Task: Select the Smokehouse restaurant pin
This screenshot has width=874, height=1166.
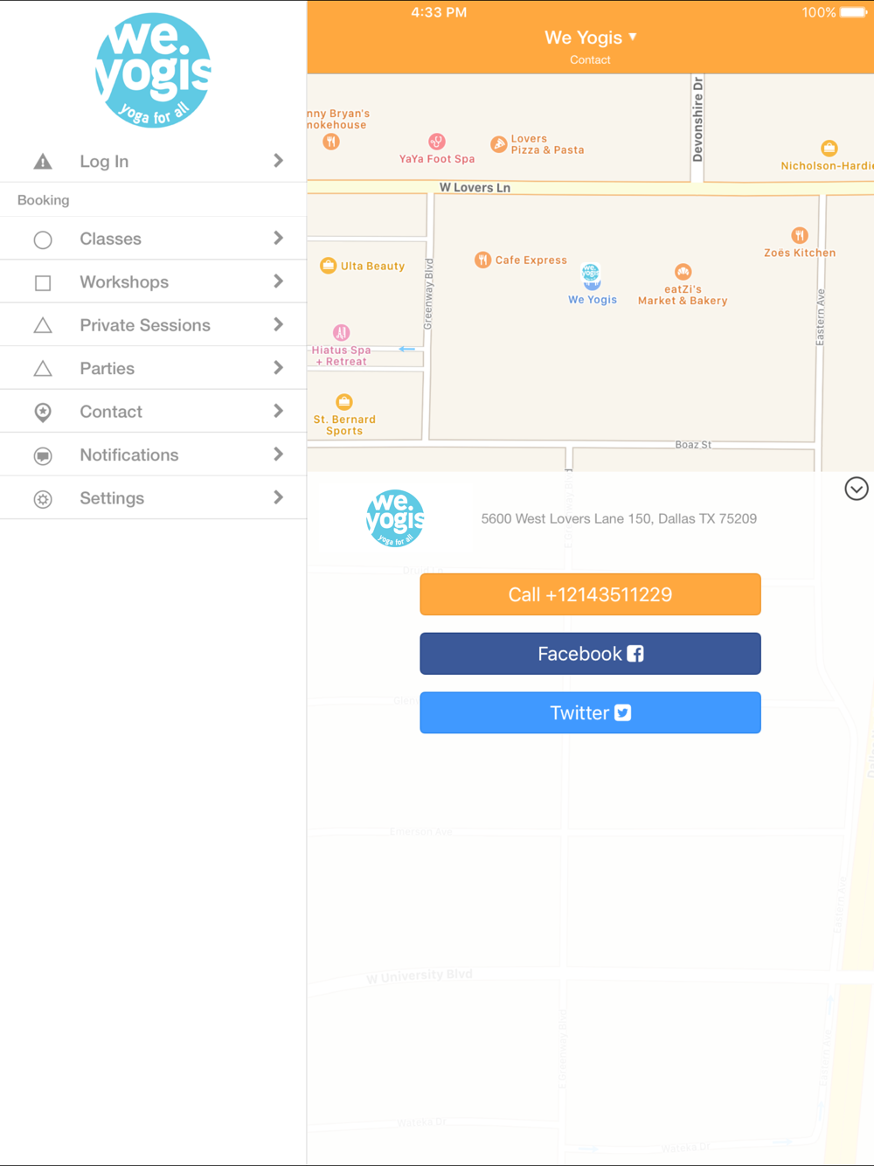Action: tap(331, 142)
